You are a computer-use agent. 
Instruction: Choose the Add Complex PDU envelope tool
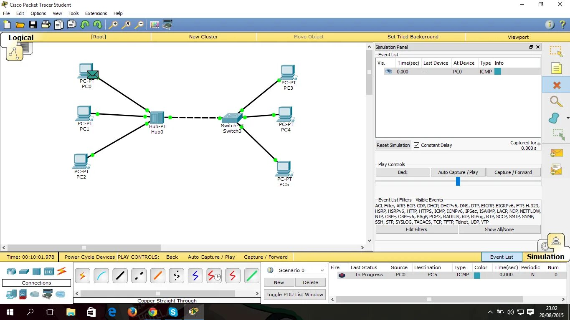[556, 169]
